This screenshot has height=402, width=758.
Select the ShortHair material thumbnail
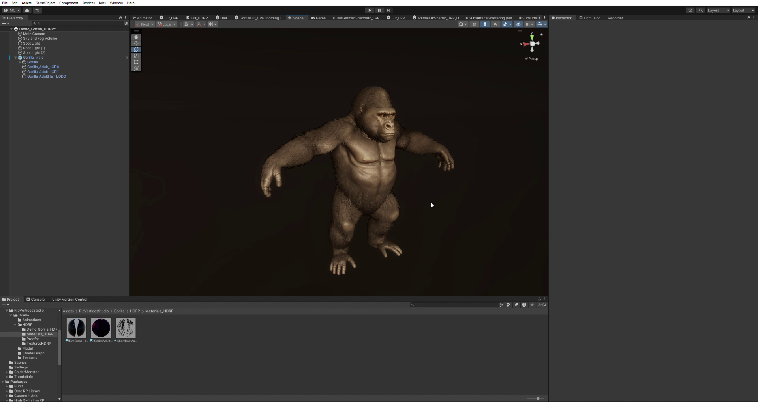(126, 328)
